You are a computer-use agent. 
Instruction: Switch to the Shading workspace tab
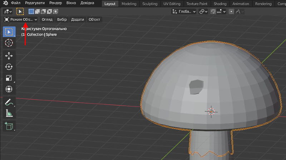(220, 4)
